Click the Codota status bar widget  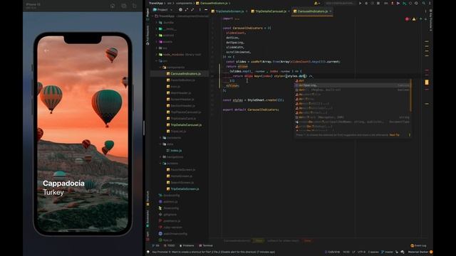point(333,252)
